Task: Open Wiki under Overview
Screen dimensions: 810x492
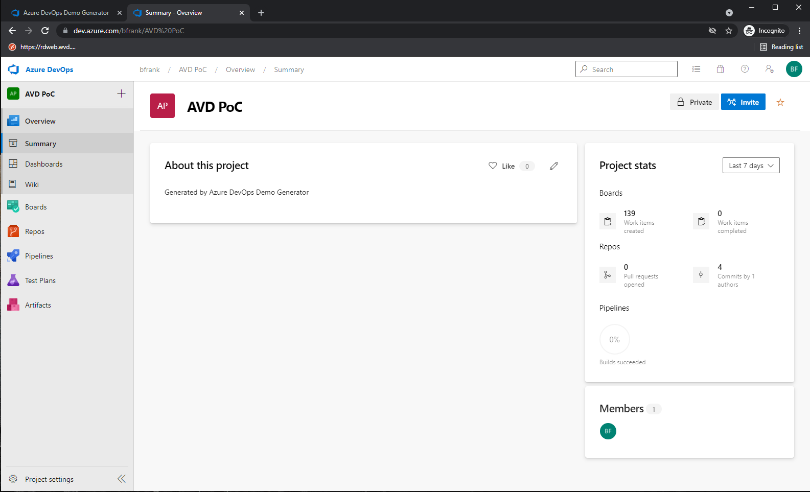Action: 67,184
